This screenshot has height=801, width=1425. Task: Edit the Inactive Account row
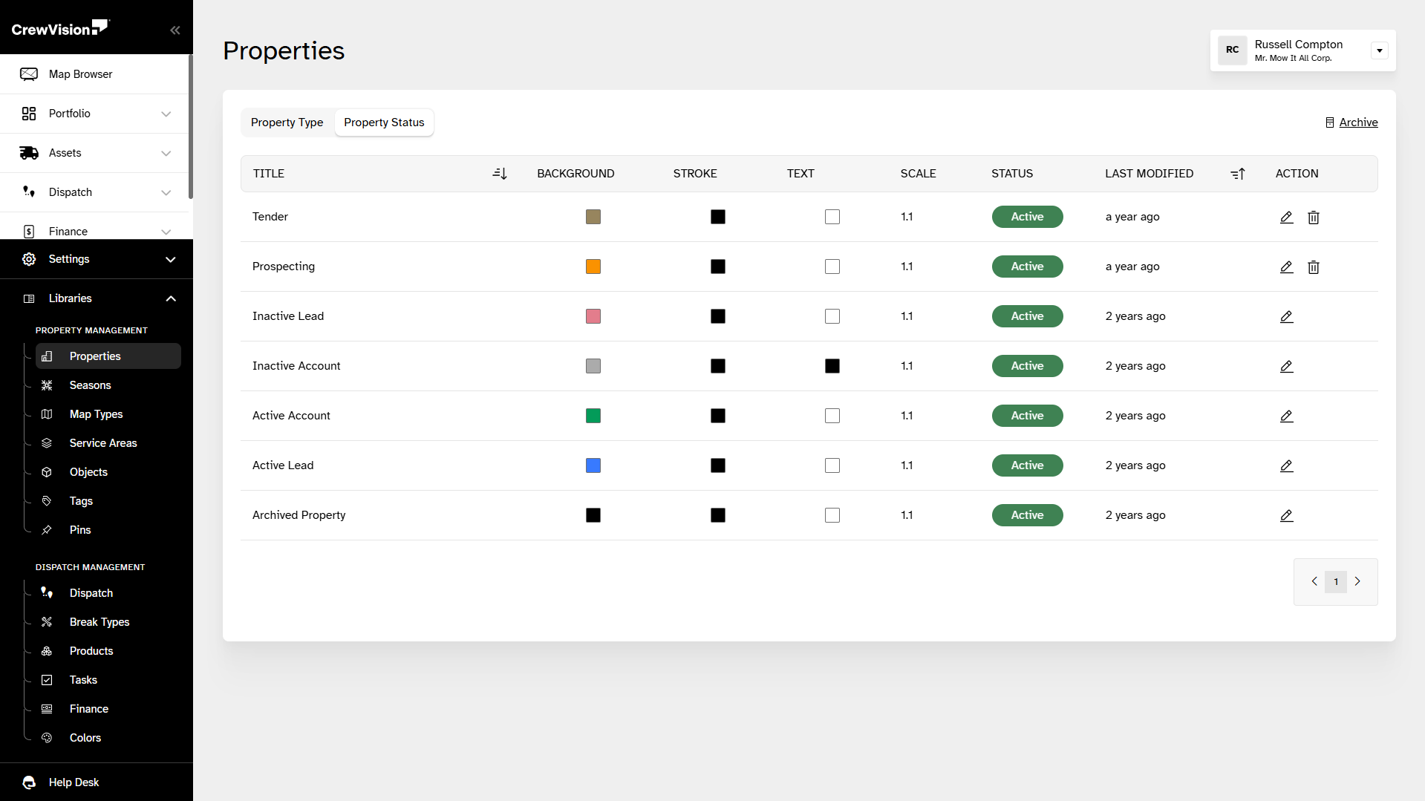(x=1287, y=367)
